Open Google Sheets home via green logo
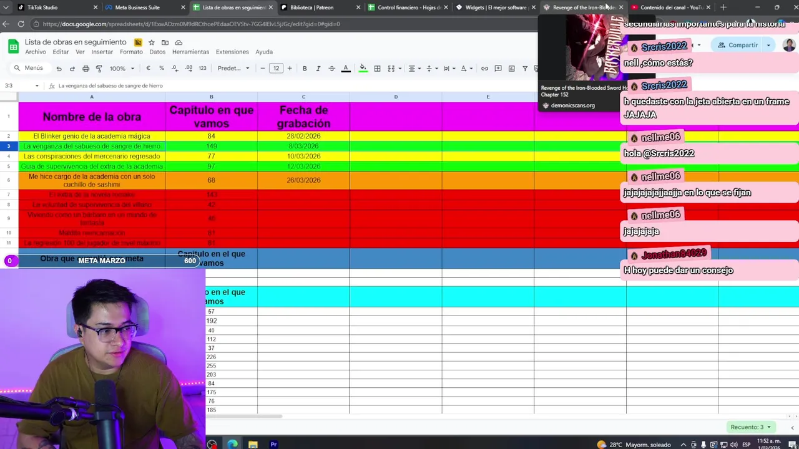The height and width of the screenshot is (449, 799). click(13, 46)
